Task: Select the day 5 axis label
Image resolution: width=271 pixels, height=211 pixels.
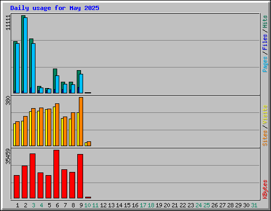Action: tap(49, 205)
